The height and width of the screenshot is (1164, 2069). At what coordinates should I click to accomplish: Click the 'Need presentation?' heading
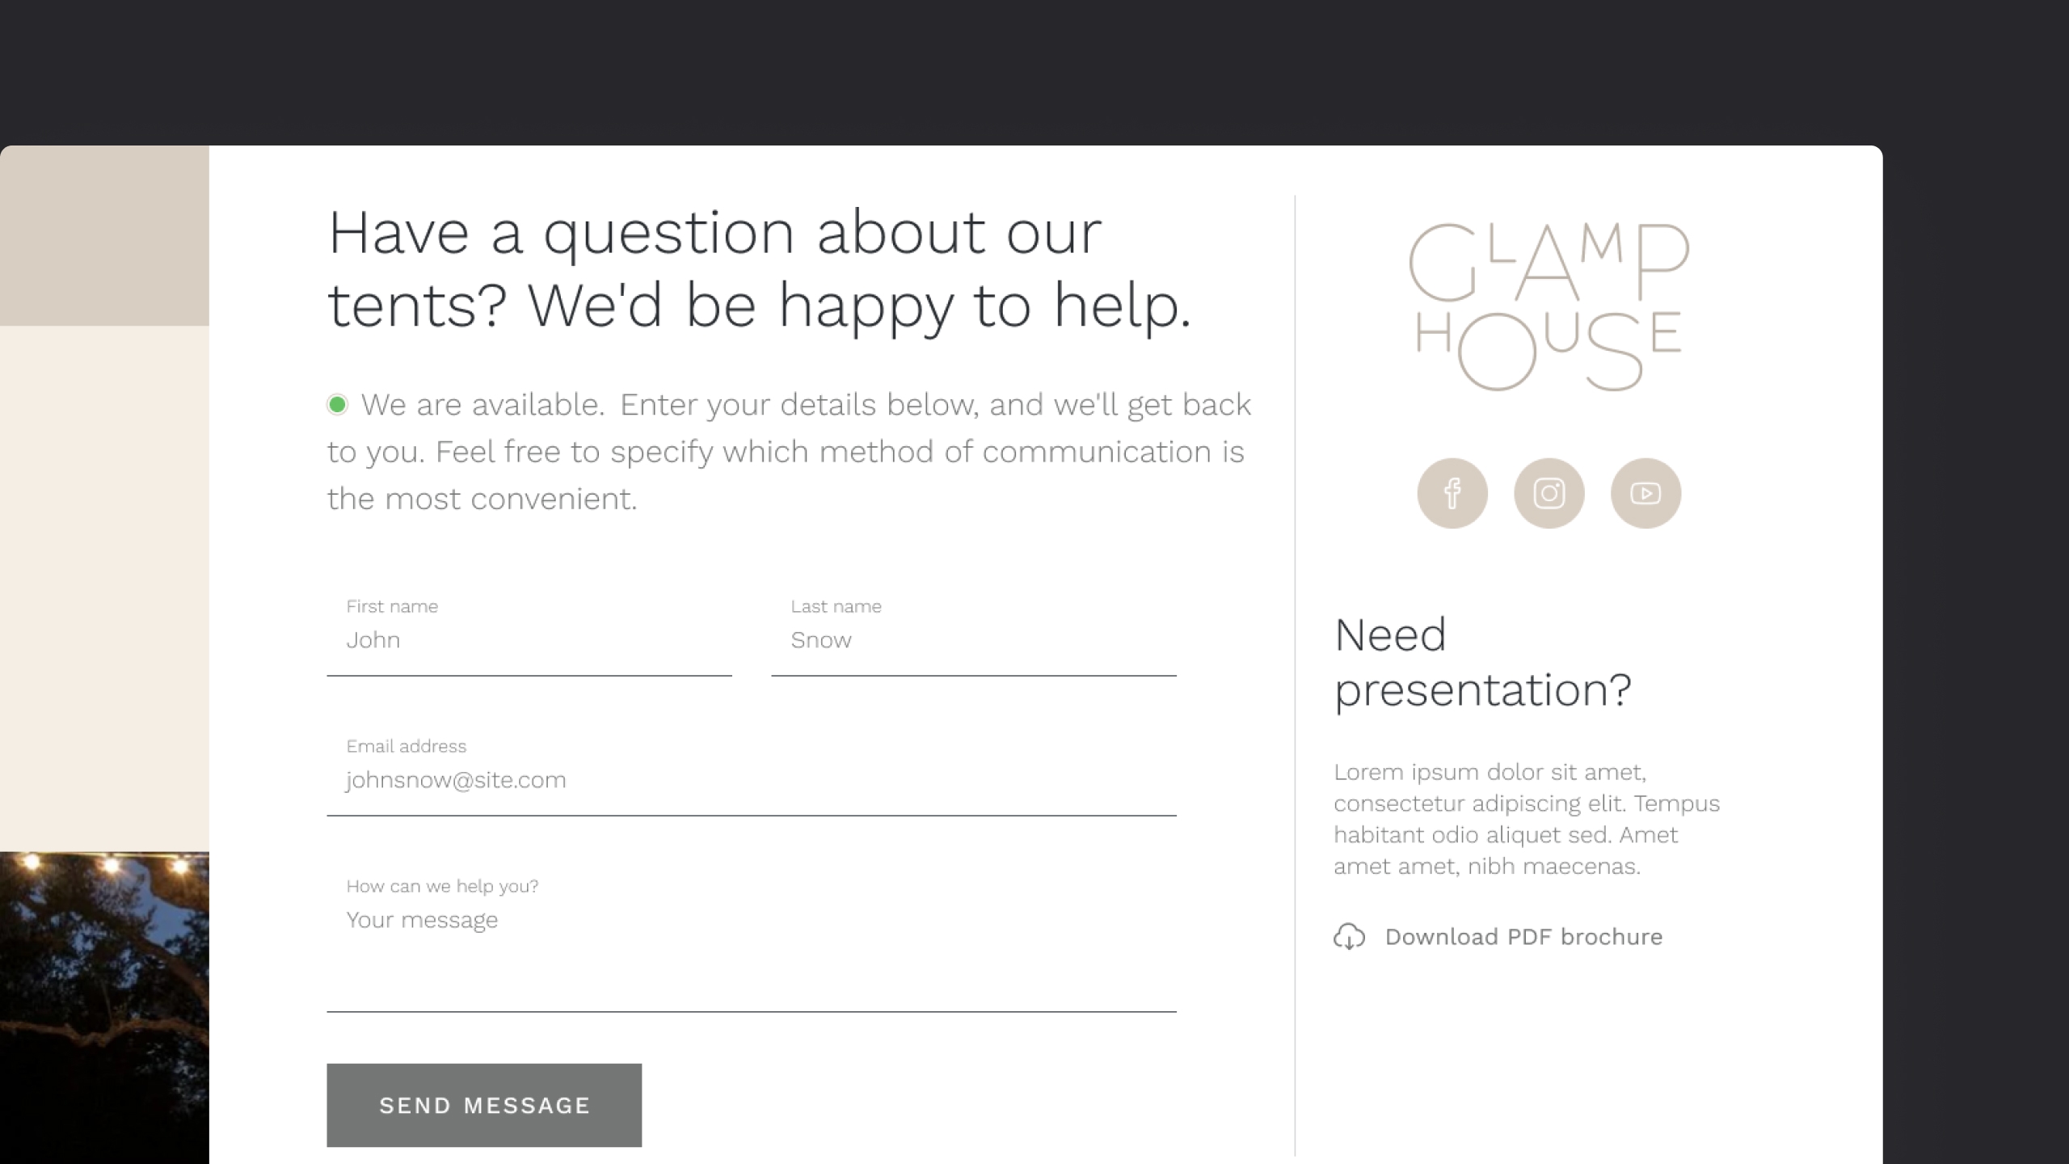(x=1482, y=662)
